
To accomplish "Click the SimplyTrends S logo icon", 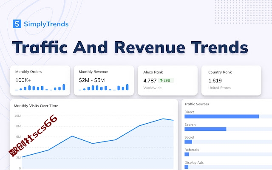I will click(17, 24).
